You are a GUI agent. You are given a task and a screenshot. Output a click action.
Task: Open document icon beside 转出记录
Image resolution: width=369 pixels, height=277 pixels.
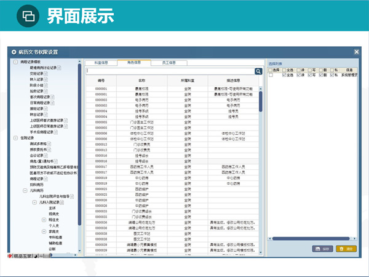(x=46, y=114)
